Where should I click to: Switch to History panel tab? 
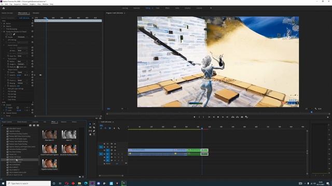pos(74,122)
